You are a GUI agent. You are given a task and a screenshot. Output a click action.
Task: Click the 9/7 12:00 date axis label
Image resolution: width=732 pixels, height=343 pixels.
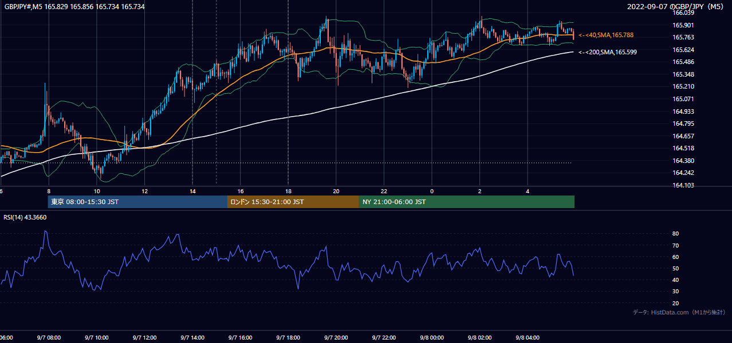pos(144,338)
